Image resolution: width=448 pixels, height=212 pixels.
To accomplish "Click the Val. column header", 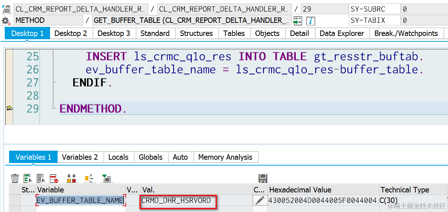I will [x=196, y=190].
